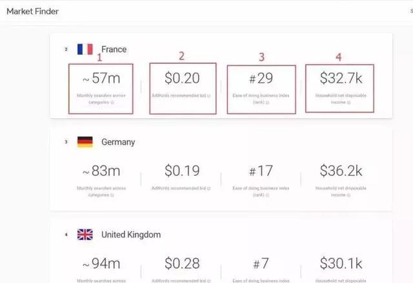Open the France market card heading

coord(114,49)
